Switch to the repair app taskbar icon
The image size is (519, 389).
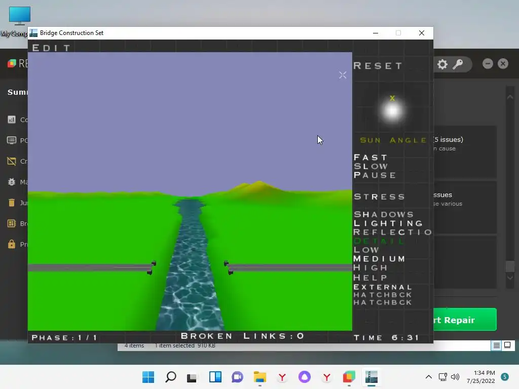[349, 377]
